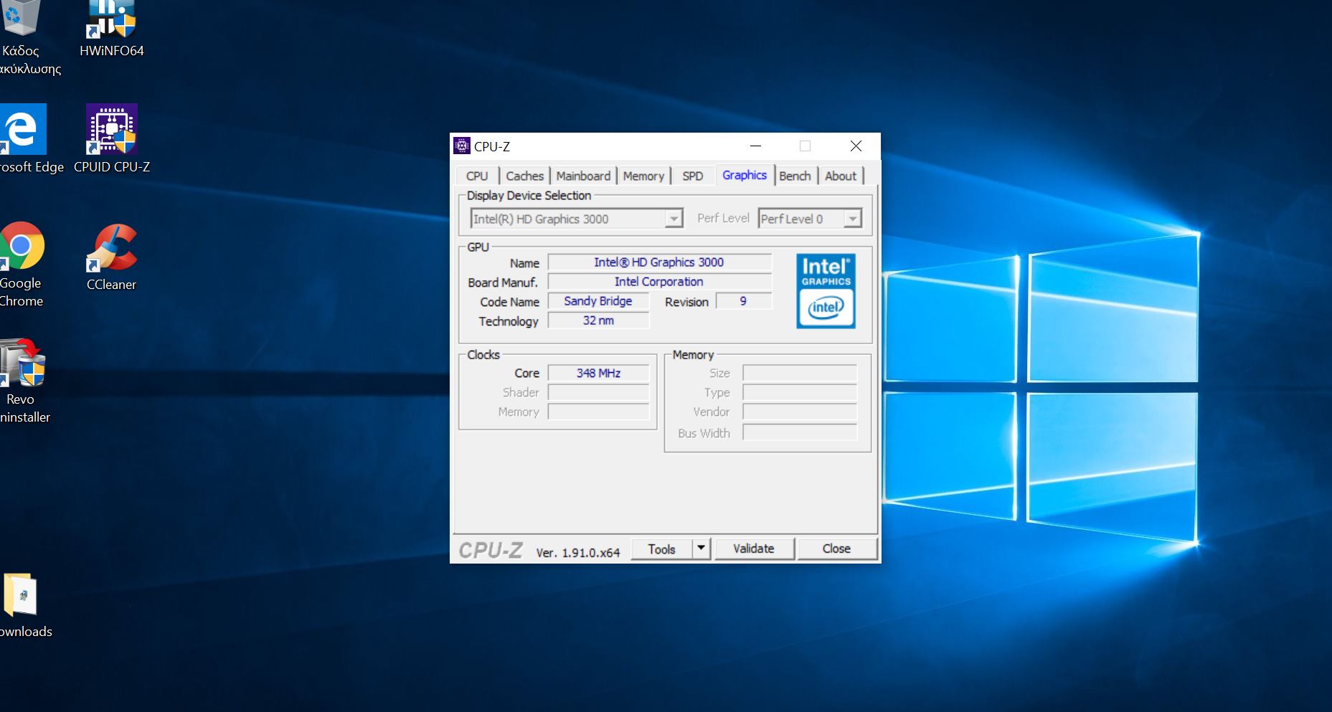Click the Tools button
The width and height of the screenshot is (1332, 712).
tap(661, 549)
